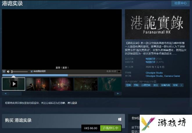Open the fourth dark corridor screenshot thumbnail
The width and height of the screenshot is (192, 133).
click(86, 84)
